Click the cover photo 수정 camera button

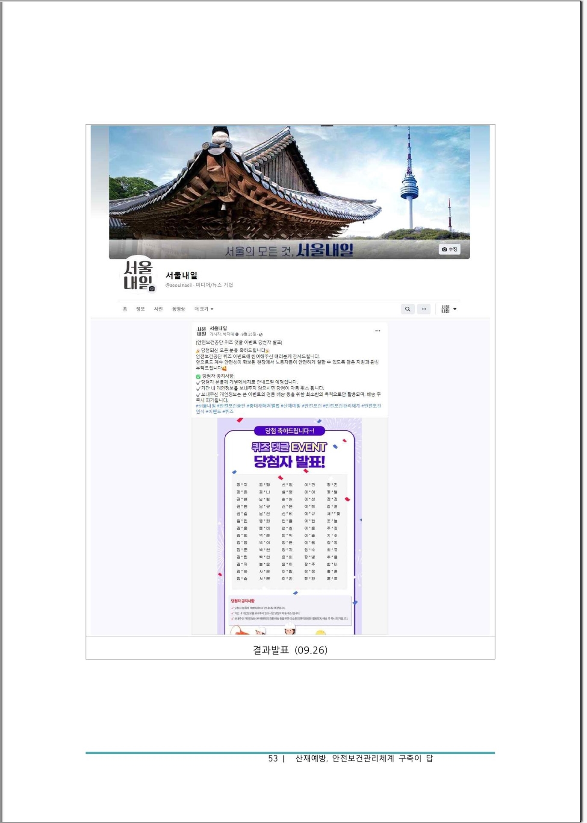click(x=449, y=249)
